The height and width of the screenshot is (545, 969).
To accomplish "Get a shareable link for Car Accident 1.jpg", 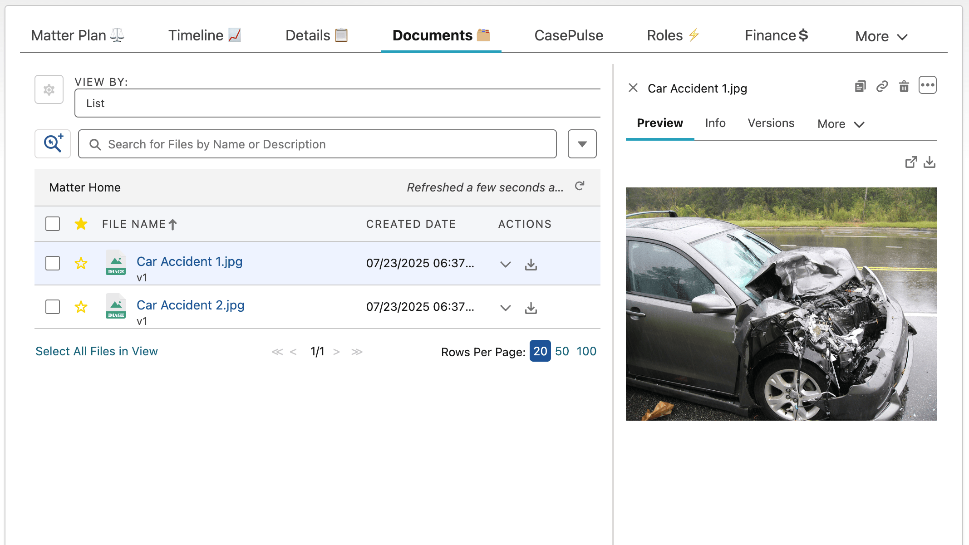I will 882,86.
